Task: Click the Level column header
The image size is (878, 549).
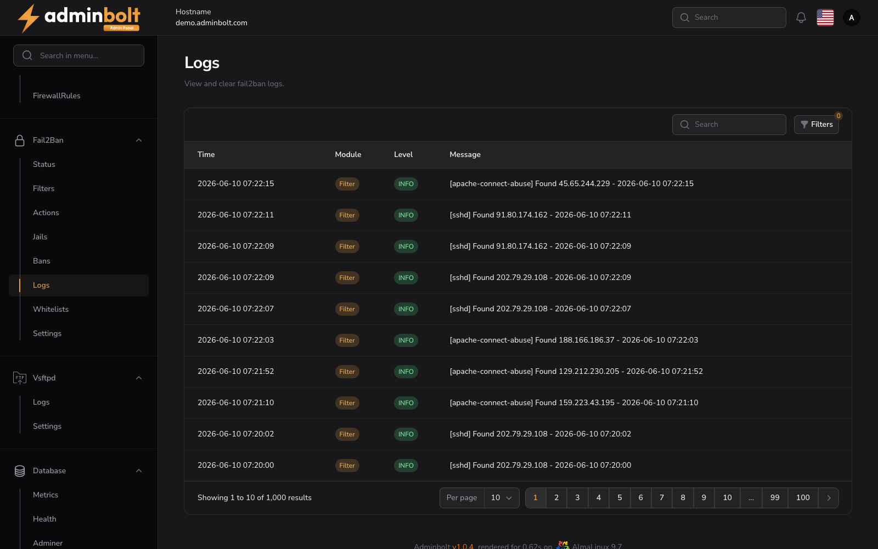Action: 403,155
